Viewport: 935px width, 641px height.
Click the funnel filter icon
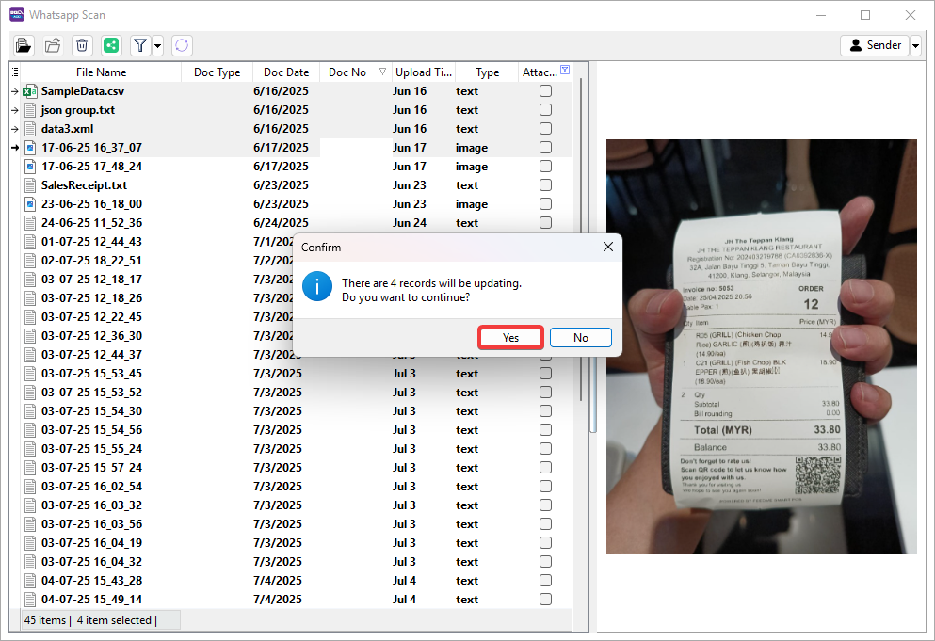(x=140, y=45)
